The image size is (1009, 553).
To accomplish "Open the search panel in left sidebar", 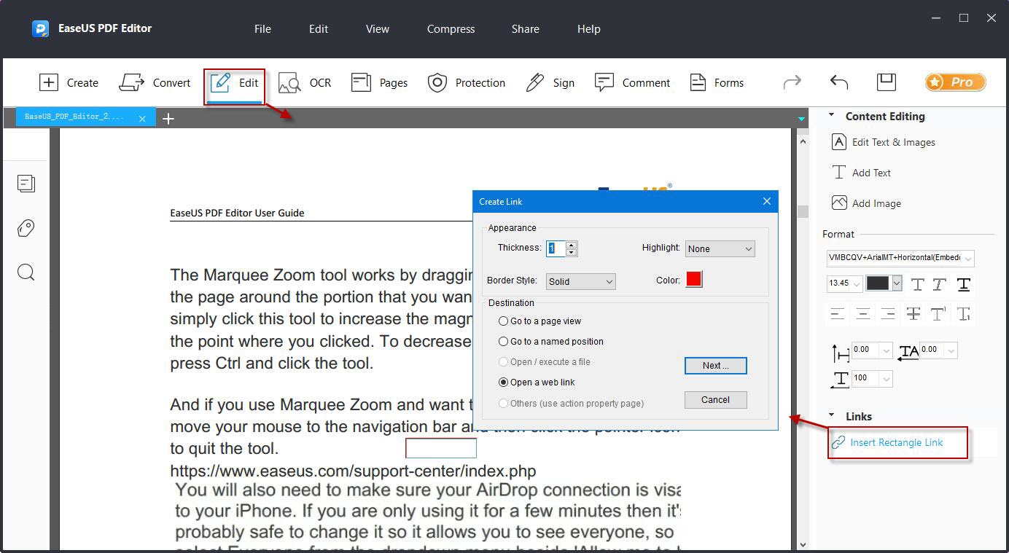I will (26, 272).
